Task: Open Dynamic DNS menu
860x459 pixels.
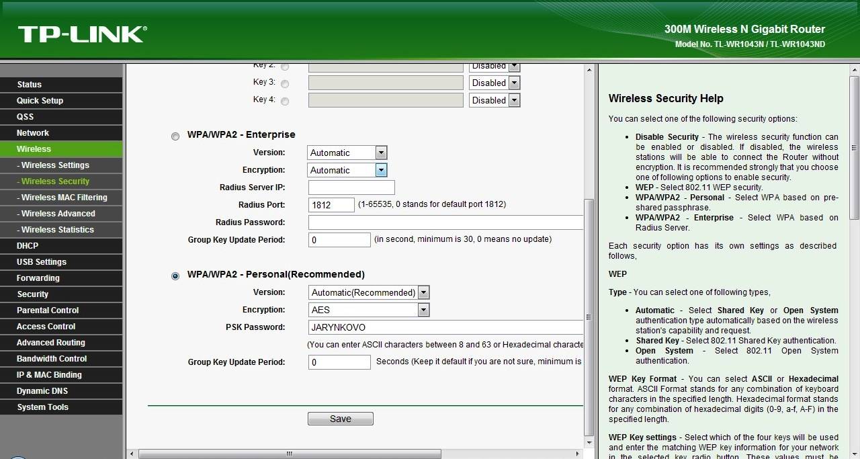Action: click(61, 391)
